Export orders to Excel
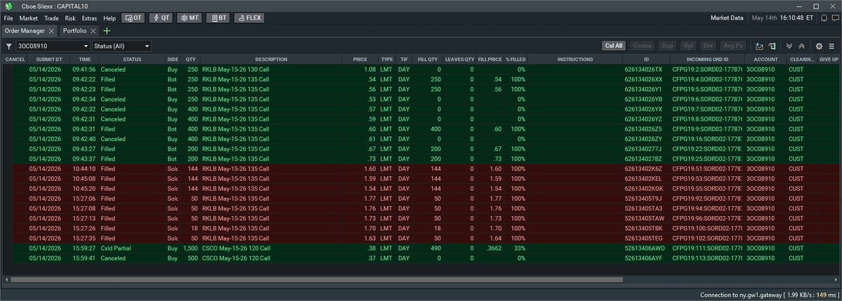This screenshot has width=842, height=301. [x=772, y=46]
